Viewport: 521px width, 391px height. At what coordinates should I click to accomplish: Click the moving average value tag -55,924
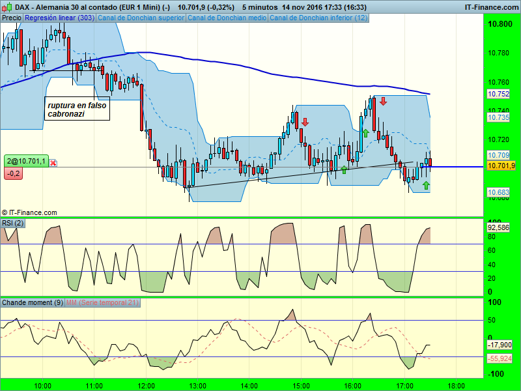[x=500, y=358]
